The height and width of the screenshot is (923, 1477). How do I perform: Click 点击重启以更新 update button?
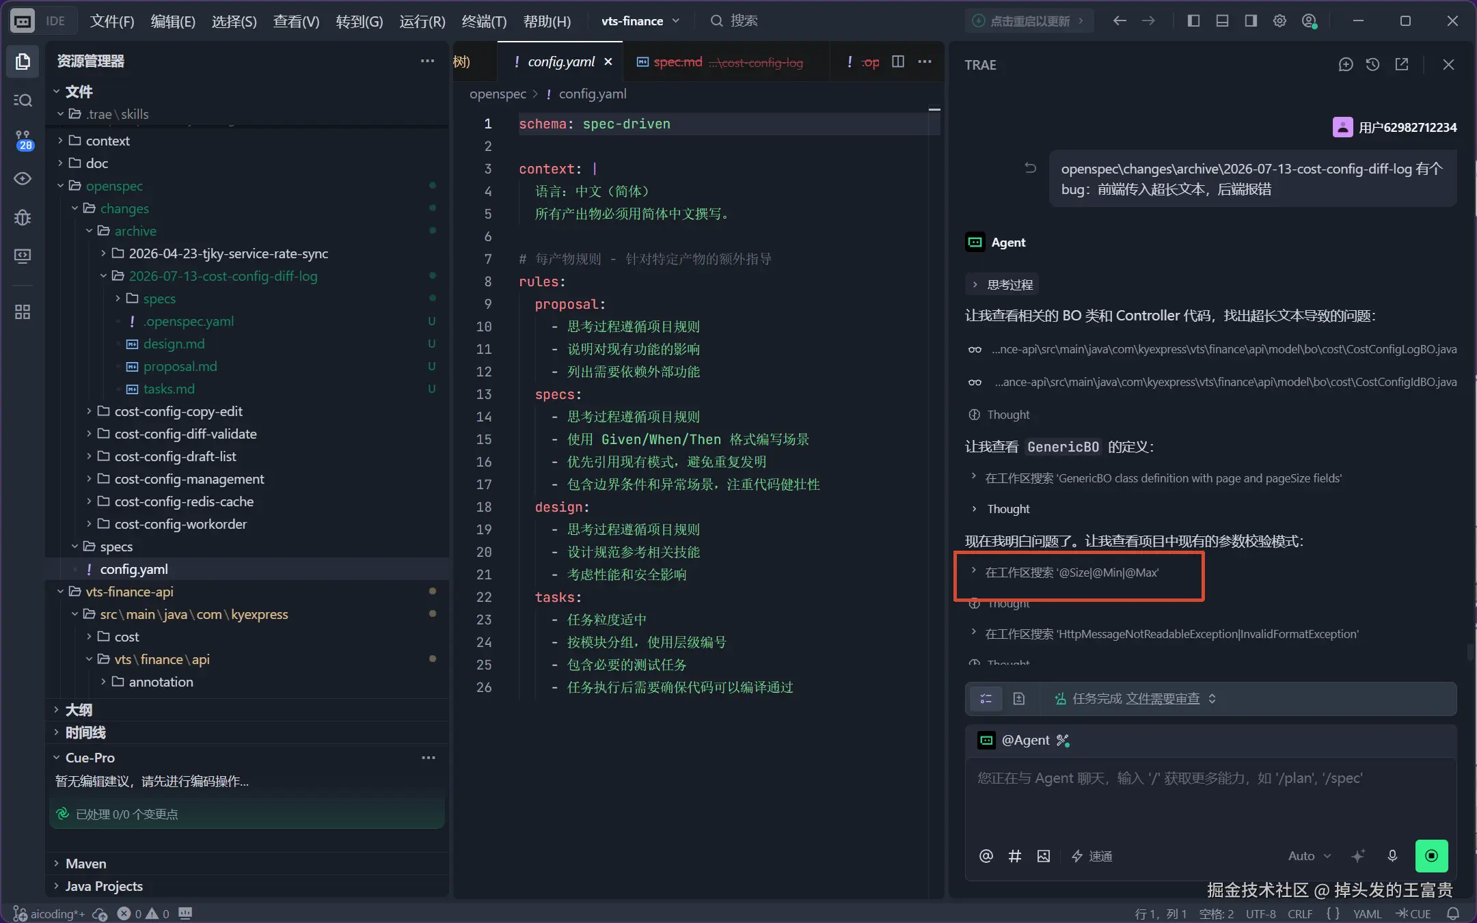tap(1029, 21)
